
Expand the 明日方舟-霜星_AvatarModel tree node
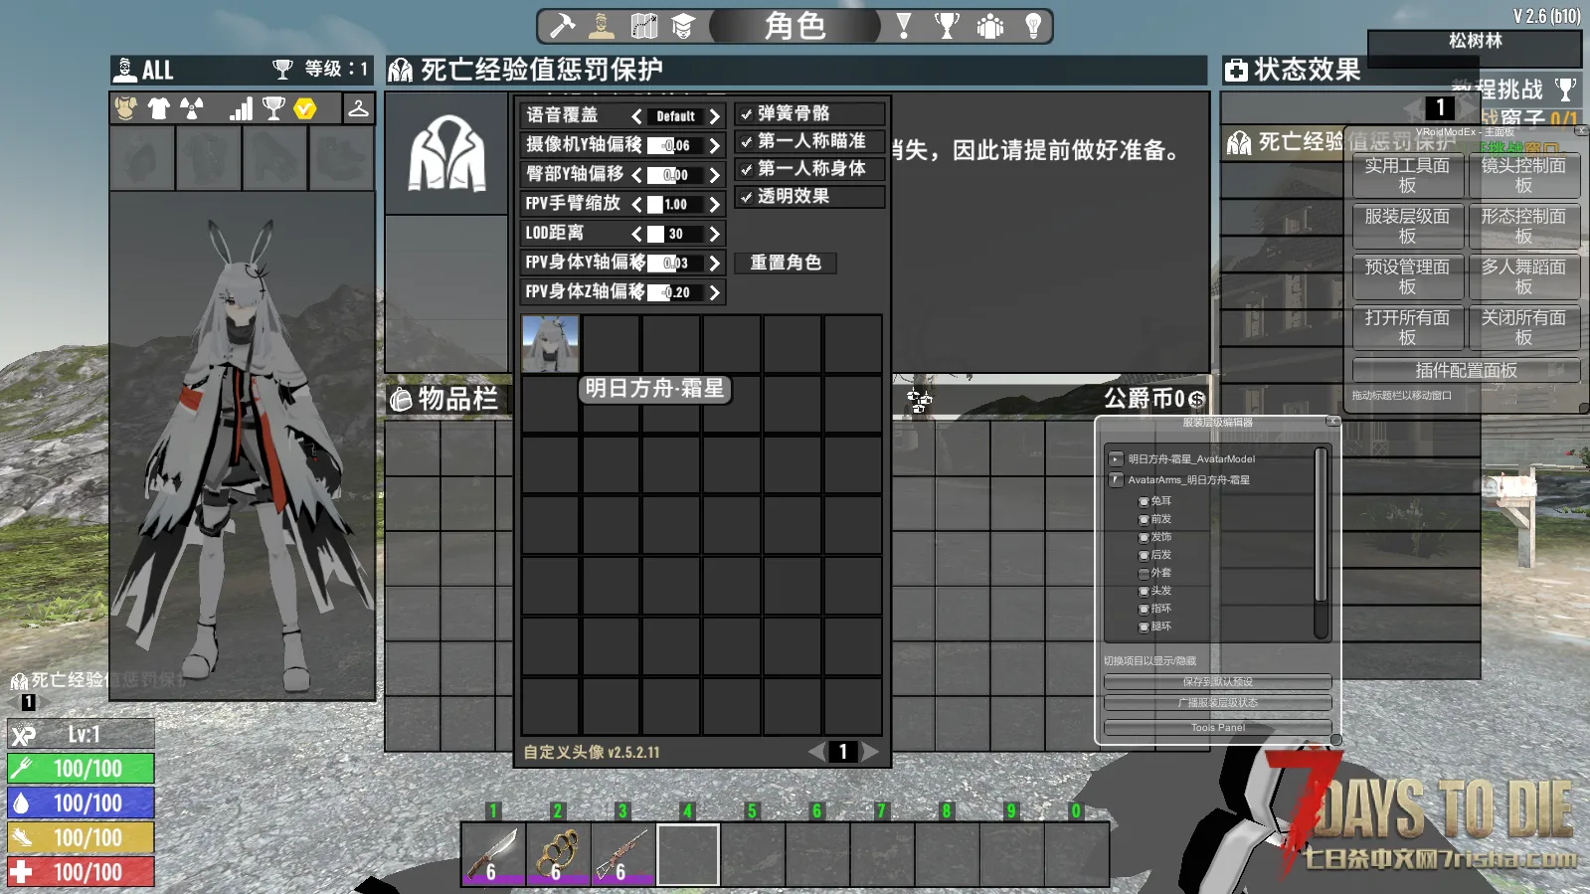[1116, 459]
